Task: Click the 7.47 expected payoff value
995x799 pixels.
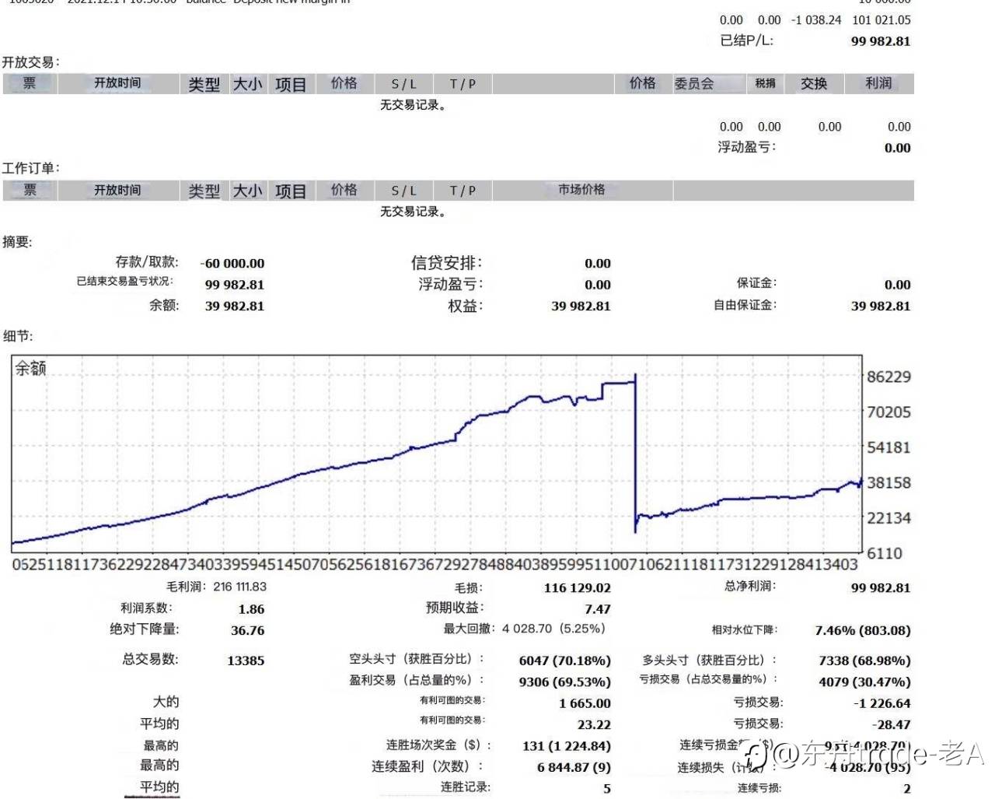Action: 597,610
